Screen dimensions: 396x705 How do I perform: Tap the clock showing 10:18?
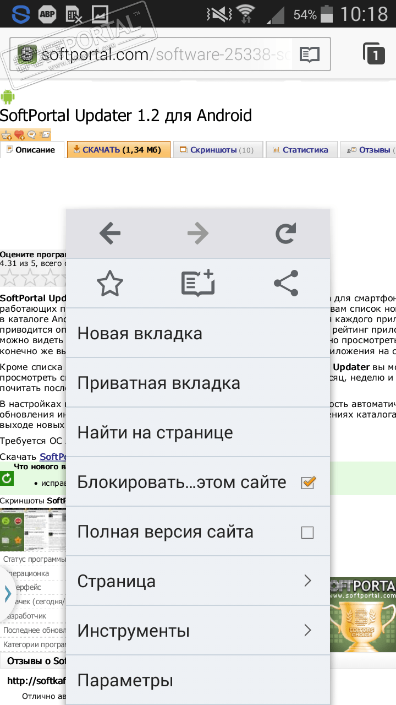click(x=364, y=14)
